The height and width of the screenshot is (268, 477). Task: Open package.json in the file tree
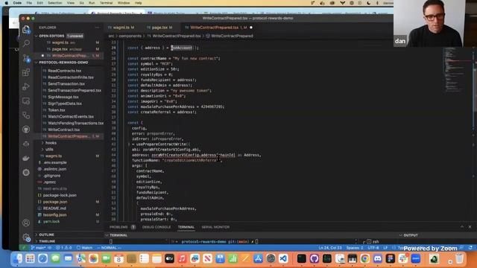pyautogui.click(x=55, y=202)
